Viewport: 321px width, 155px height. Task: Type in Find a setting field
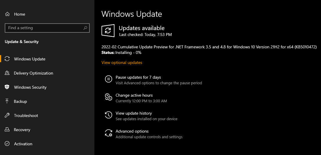pyautogui.click(x=44, y=28)
